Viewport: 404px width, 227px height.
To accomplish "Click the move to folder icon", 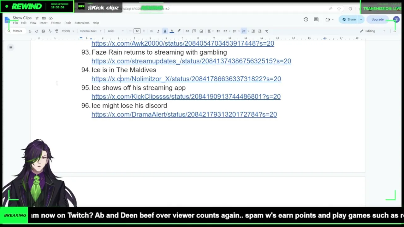I will [x=44, y=18].
